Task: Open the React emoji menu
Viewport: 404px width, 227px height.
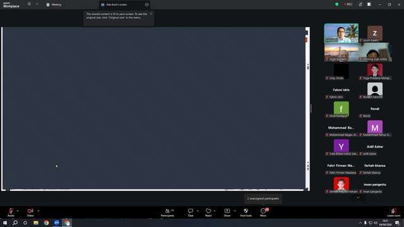Action: coord(208,212)
